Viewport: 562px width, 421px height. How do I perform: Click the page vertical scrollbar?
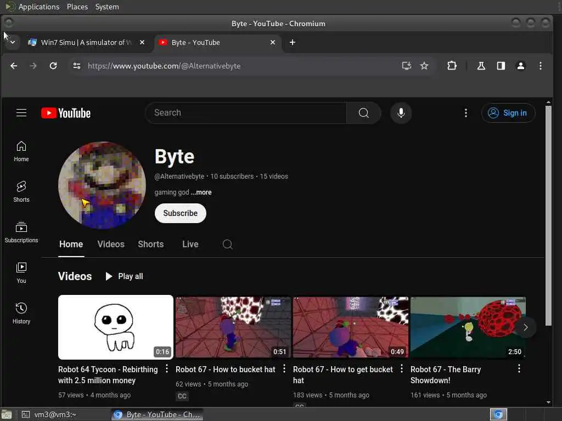548,215
